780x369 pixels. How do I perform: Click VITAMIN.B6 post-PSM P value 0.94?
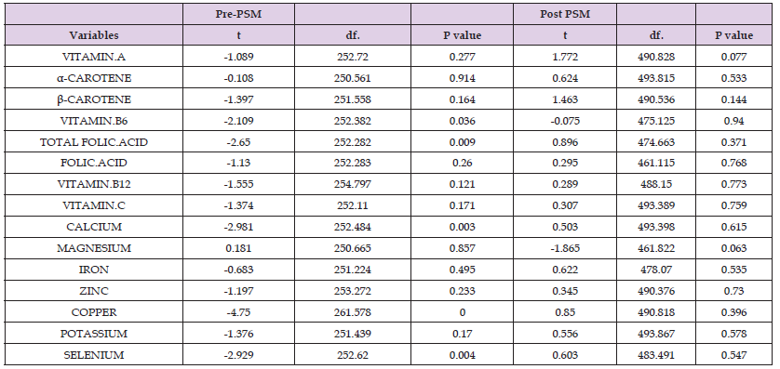(733, 121)
